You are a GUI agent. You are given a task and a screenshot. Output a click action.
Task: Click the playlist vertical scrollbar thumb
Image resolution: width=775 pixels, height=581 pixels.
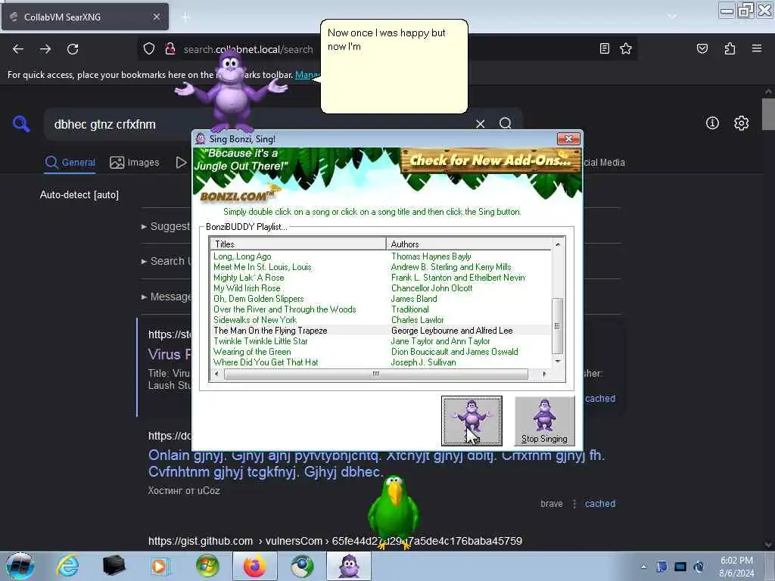pos(558,325)
